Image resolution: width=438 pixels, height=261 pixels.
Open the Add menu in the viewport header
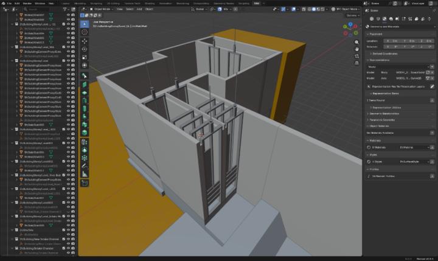(x=139, y=9)
